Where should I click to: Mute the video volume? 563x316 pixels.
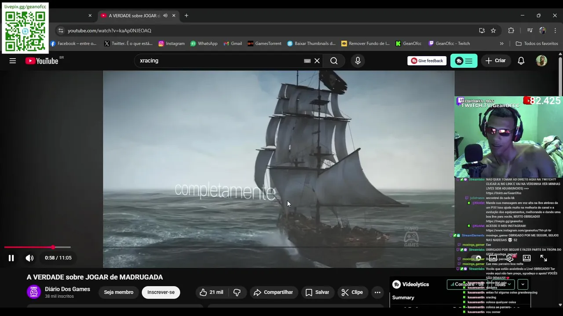pos(29,258)
